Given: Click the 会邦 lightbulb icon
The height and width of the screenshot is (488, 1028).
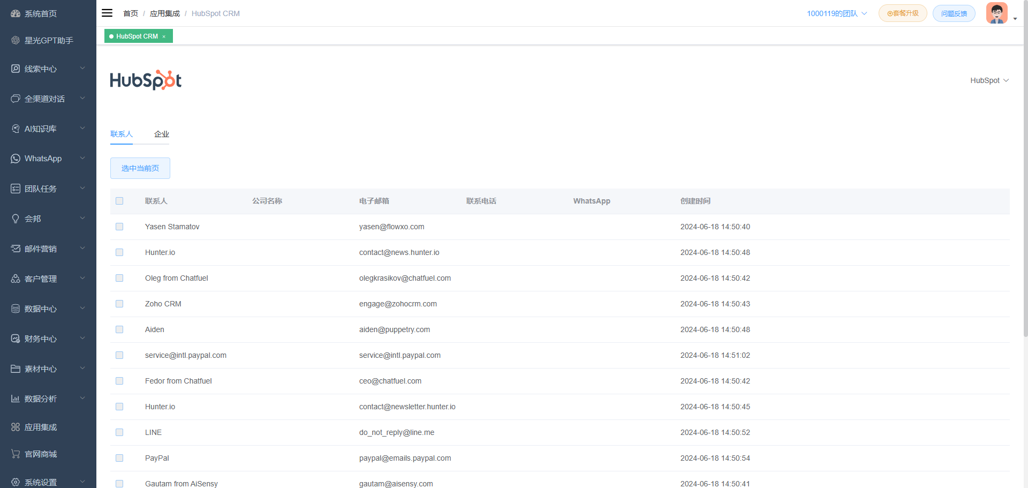Looking at the screenshot, I should tap(16, 219).
